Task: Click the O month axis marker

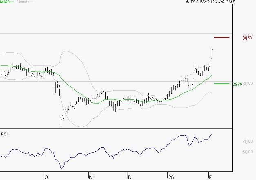Action: (x=46, y=177)
